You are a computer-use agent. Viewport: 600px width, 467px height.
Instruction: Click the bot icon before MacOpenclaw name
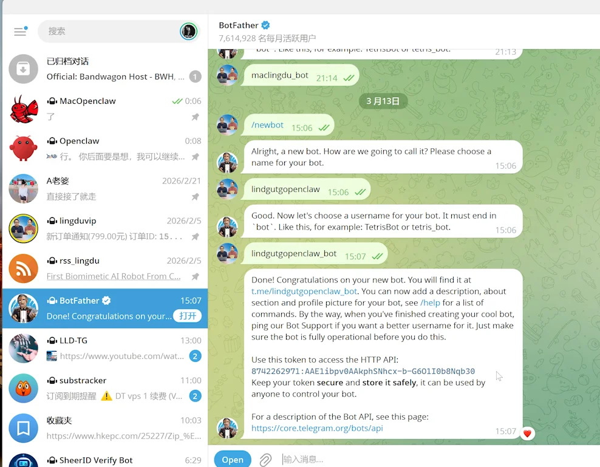click(52, 101)
